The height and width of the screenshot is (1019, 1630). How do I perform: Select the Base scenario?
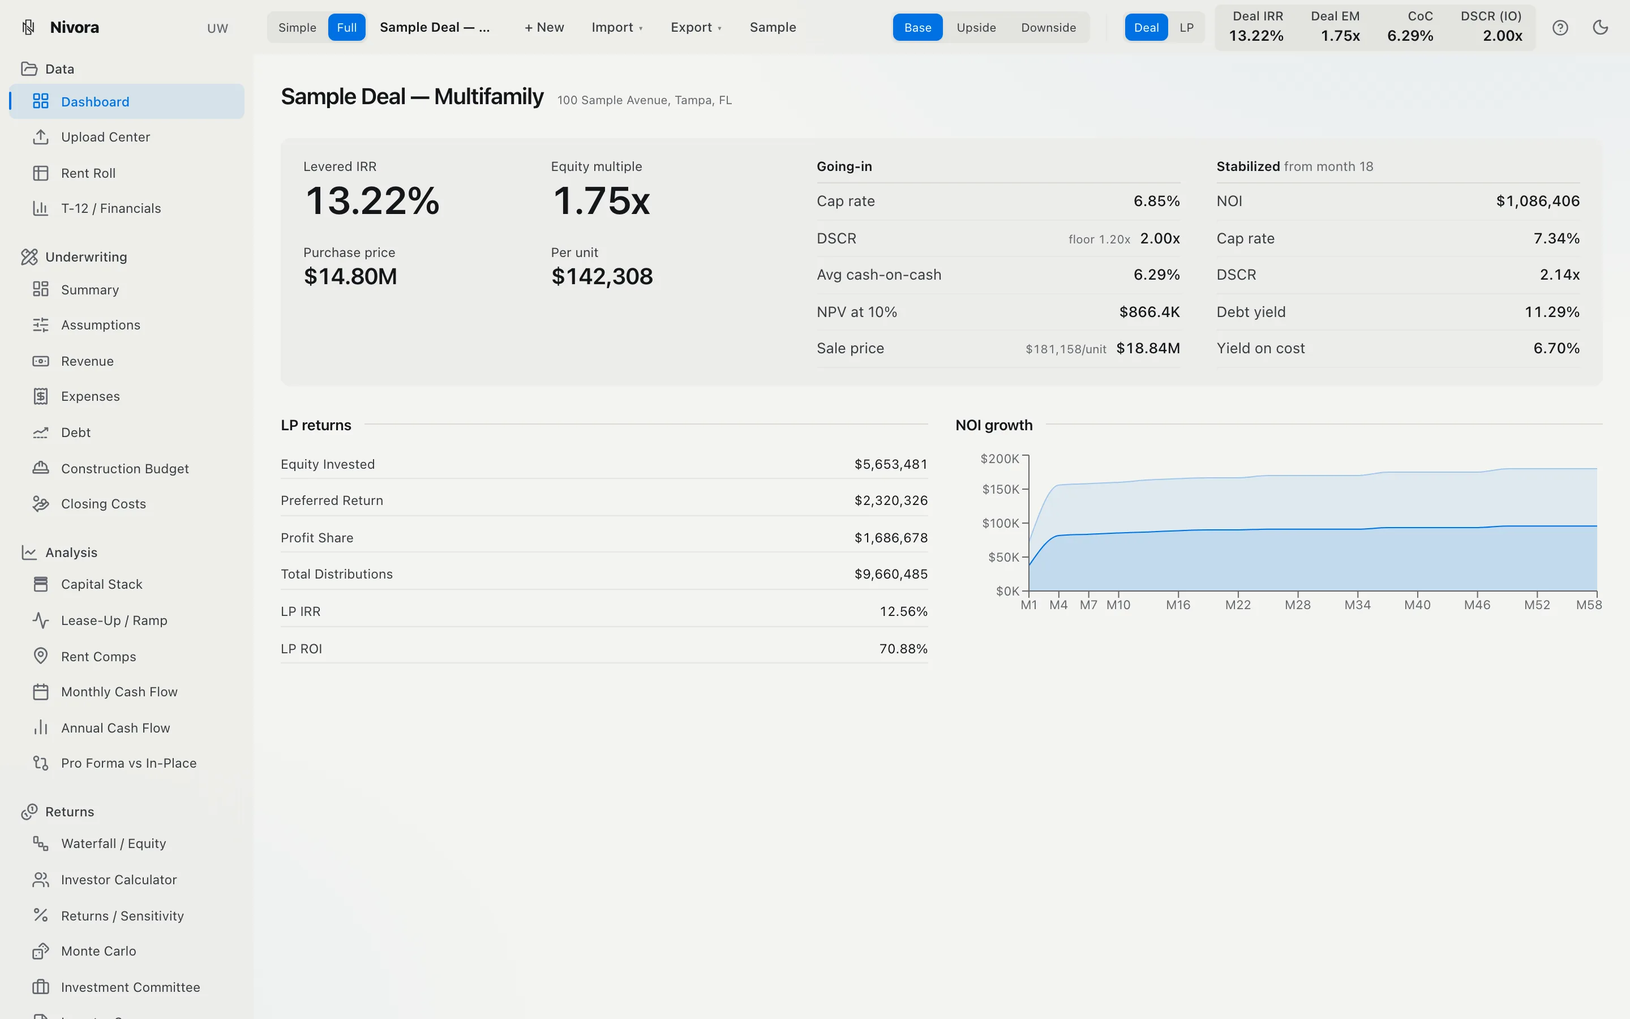pyautogui.click(x=917, y=28)
